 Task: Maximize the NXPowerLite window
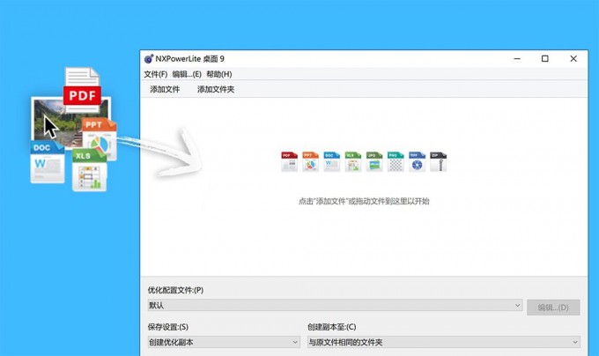pyautogui.click(x=545, y=59)
